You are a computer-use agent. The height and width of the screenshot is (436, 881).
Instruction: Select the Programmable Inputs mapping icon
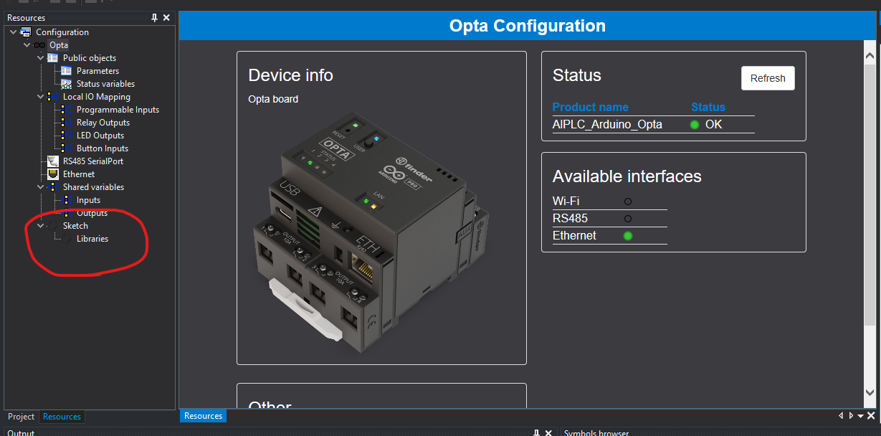[x=67, y=109]
